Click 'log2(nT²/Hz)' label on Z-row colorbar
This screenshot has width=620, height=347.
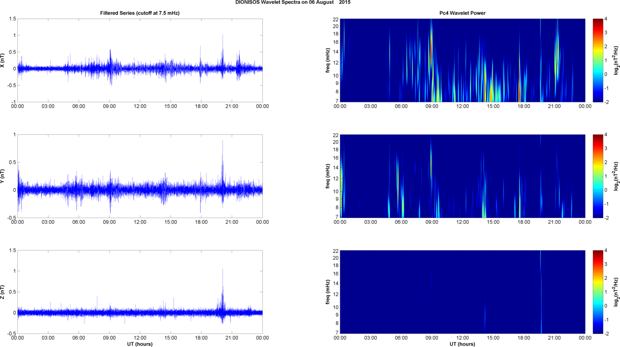[x=617, y=292]
